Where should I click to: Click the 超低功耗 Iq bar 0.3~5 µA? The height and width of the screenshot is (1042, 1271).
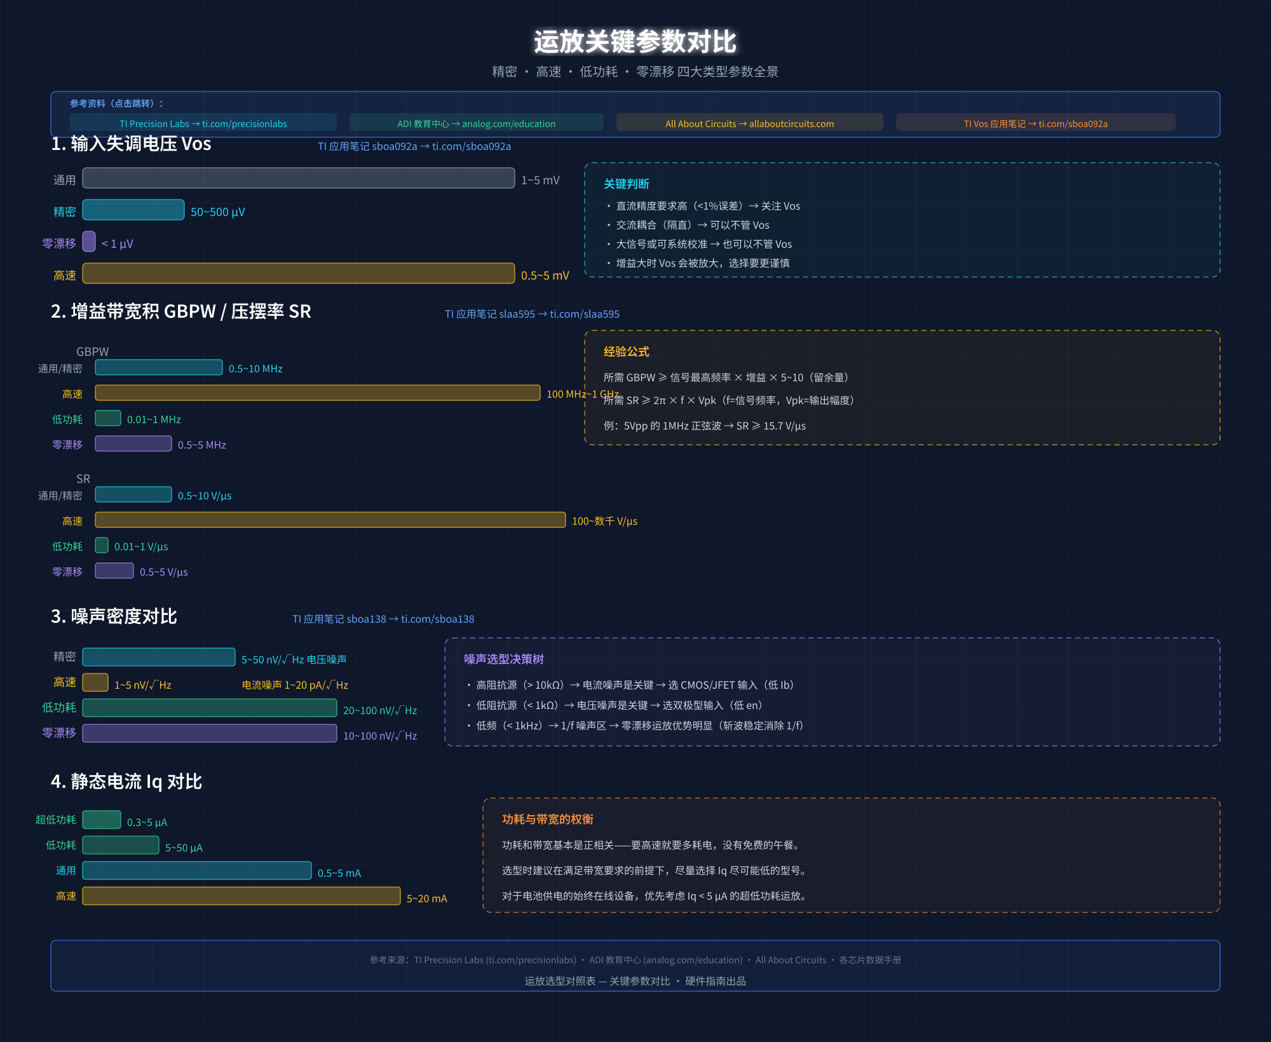[102, 820]
